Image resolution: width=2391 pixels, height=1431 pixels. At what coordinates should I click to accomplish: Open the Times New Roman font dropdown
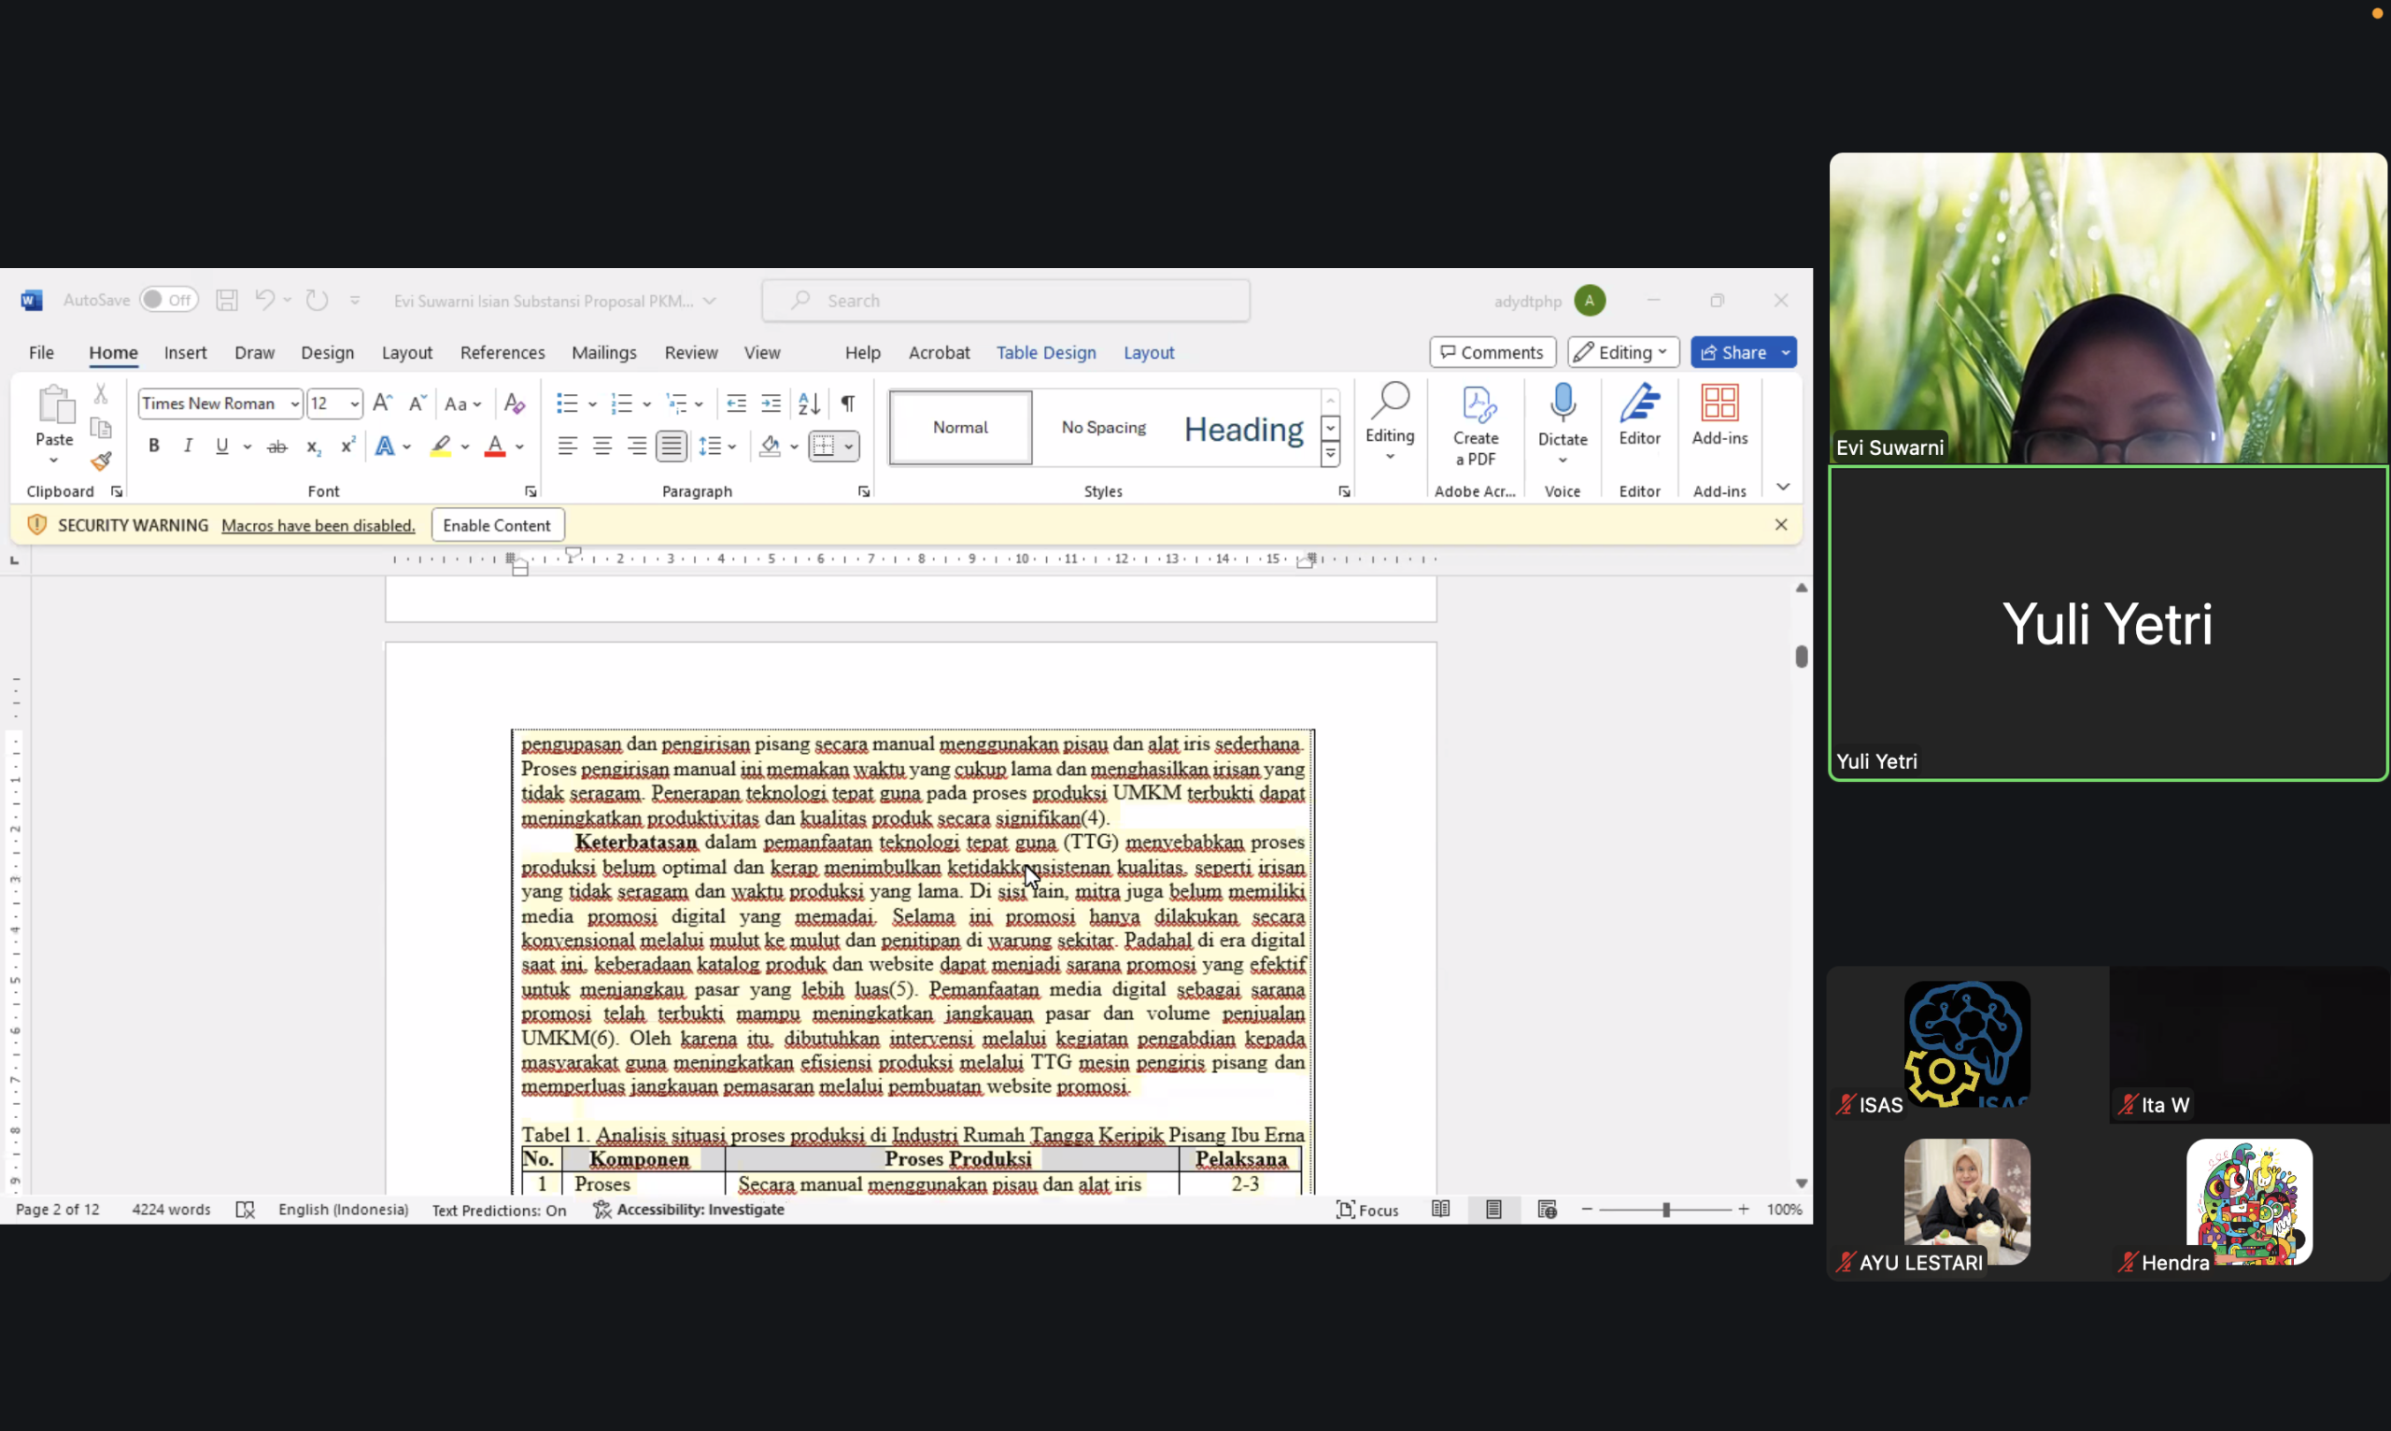coord(295,404)
